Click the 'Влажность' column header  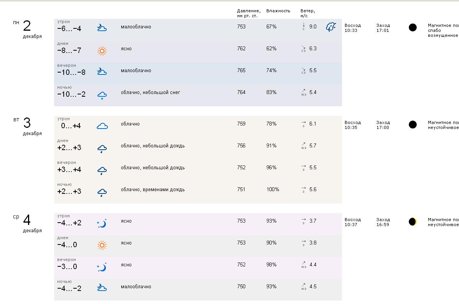point(278,11)
